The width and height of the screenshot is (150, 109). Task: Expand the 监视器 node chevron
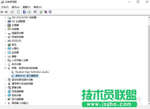pyautogui.click(x=5, y=53)
